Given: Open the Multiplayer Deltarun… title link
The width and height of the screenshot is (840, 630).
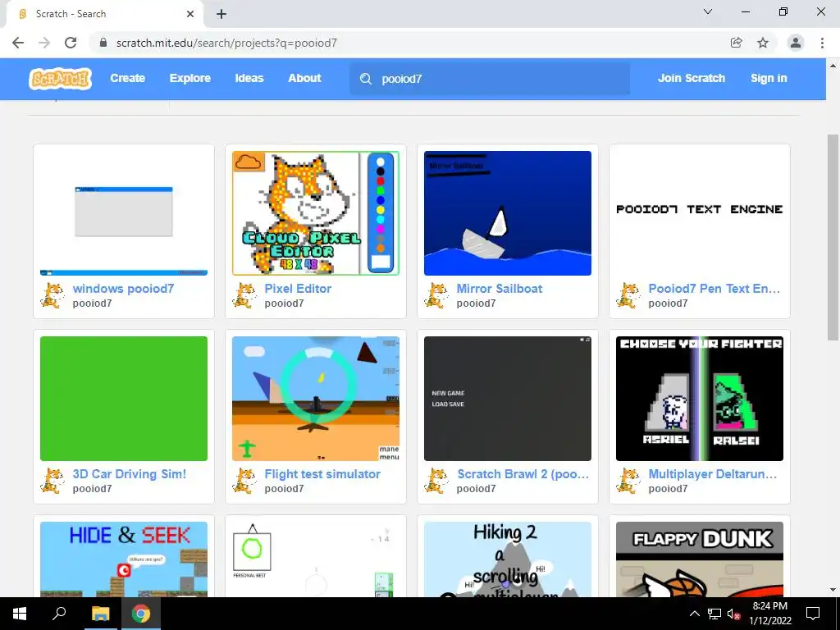Looking at the screenshot, I should pyautogui.click(x=713, y=474).
